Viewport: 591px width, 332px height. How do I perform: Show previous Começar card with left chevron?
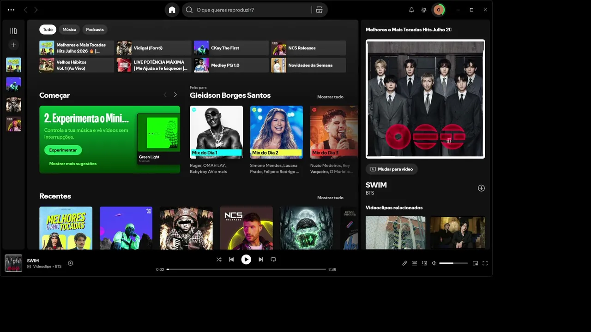point(165,95)
